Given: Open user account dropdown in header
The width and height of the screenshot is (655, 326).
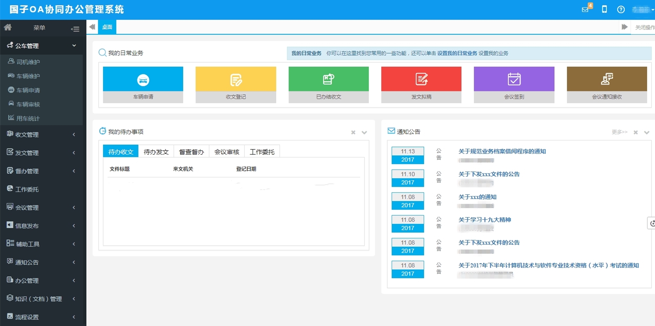Looking at the screenshot, I should (643, 10).
